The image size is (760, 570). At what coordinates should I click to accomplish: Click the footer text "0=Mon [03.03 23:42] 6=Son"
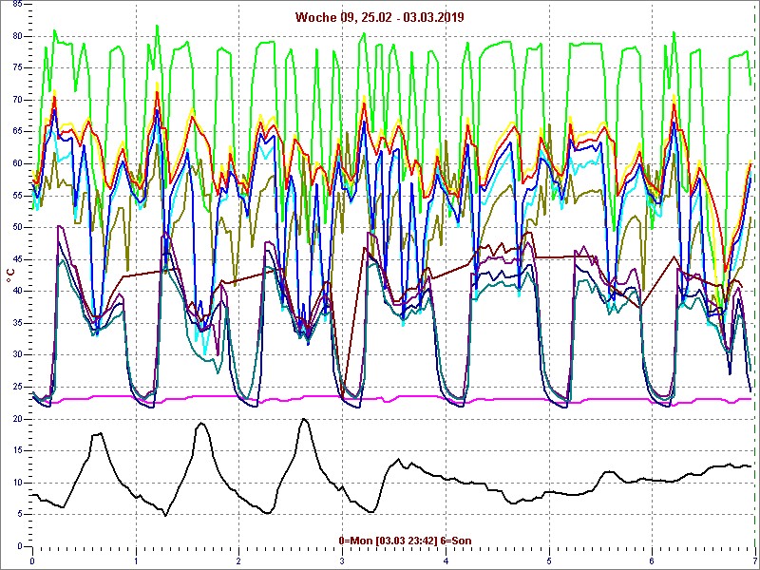point(405,540)
